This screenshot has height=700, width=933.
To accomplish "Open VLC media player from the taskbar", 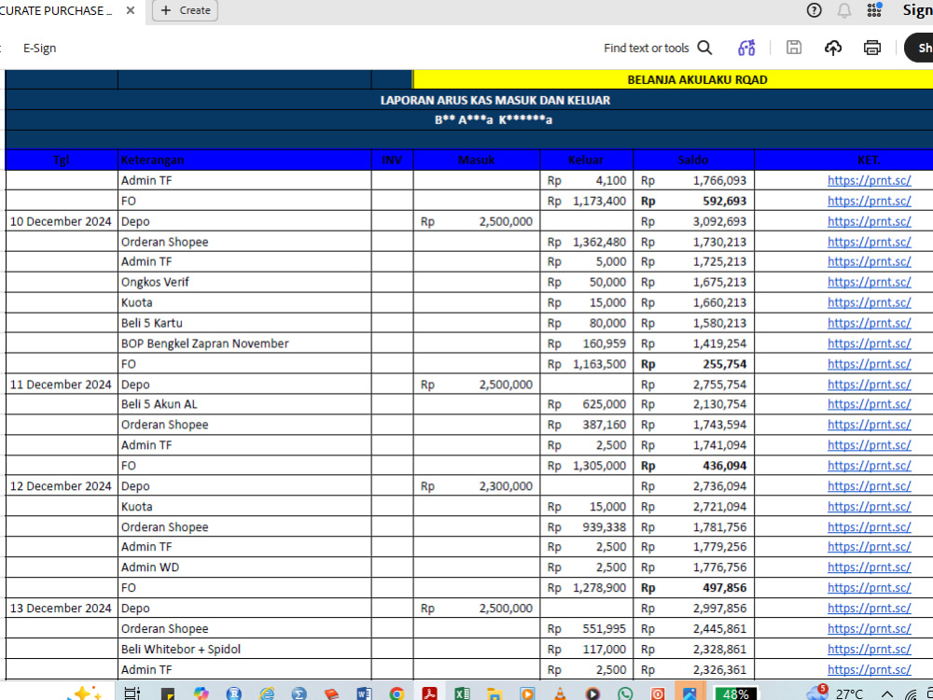I will 560,693.
